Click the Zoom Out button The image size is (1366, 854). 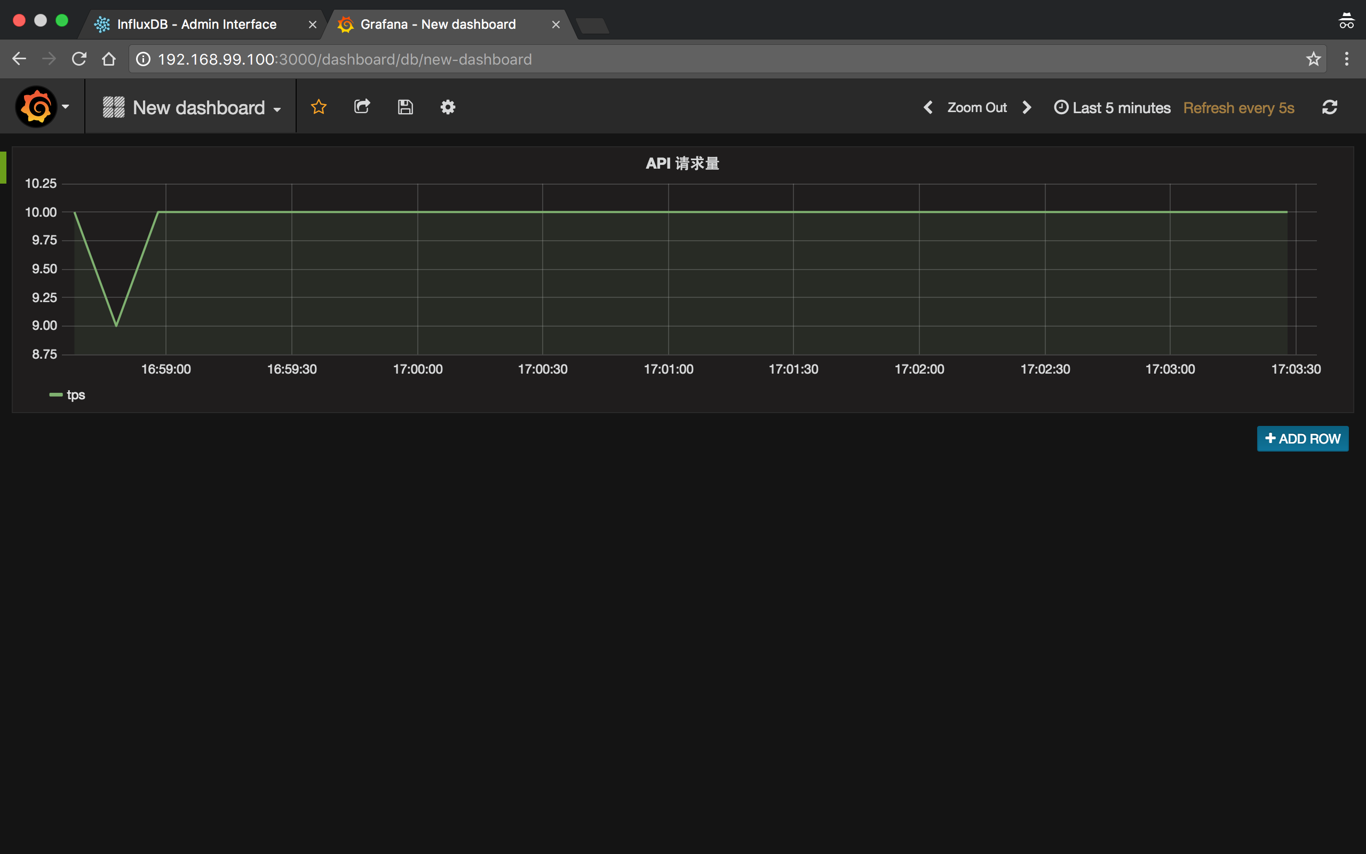click(x=976, y=107)
